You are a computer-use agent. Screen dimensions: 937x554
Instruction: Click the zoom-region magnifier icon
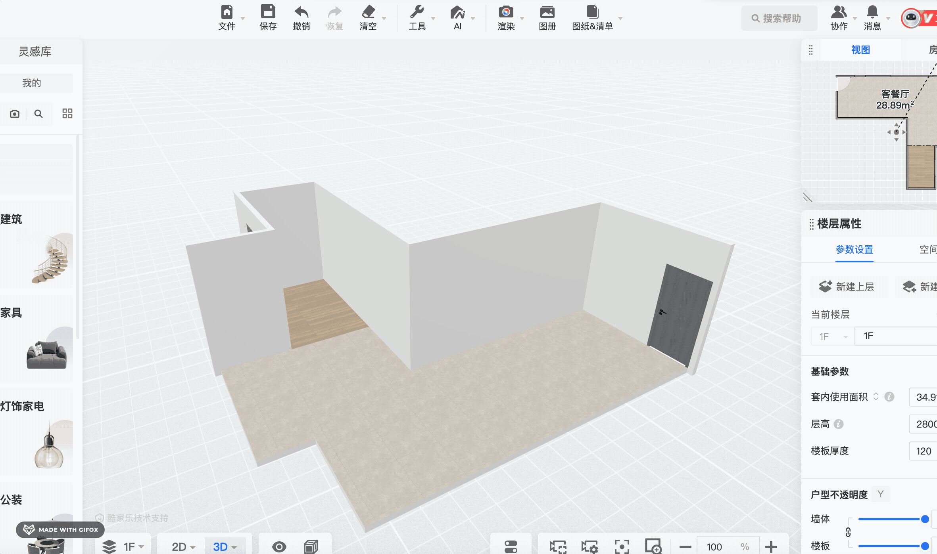pos(653,546)
